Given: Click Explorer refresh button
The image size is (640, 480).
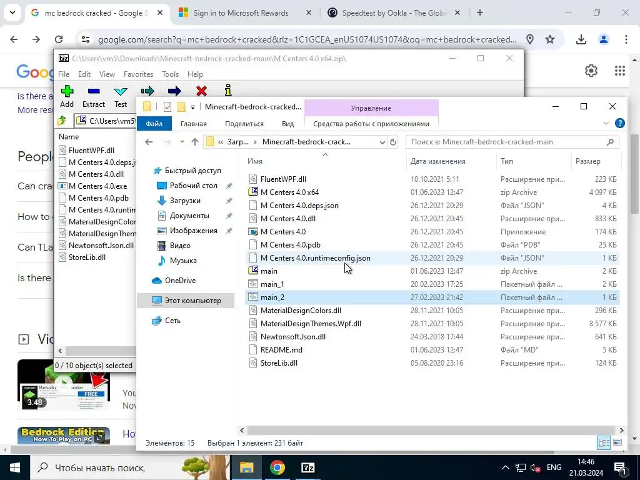Looking at the screenshot, I should [392, 142].
